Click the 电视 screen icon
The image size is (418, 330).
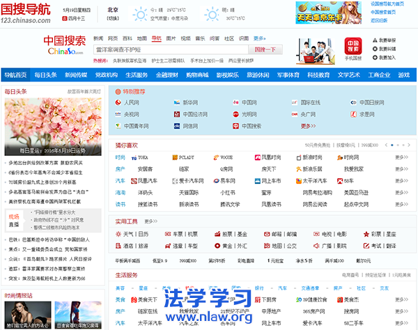pos(316,234)
